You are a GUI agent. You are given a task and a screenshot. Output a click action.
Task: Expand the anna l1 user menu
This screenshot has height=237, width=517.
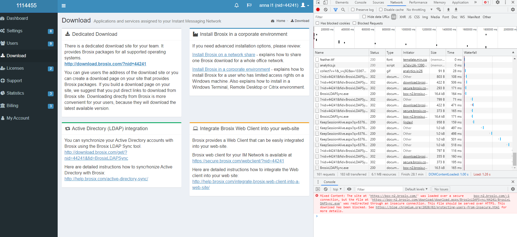pos(284,5)
